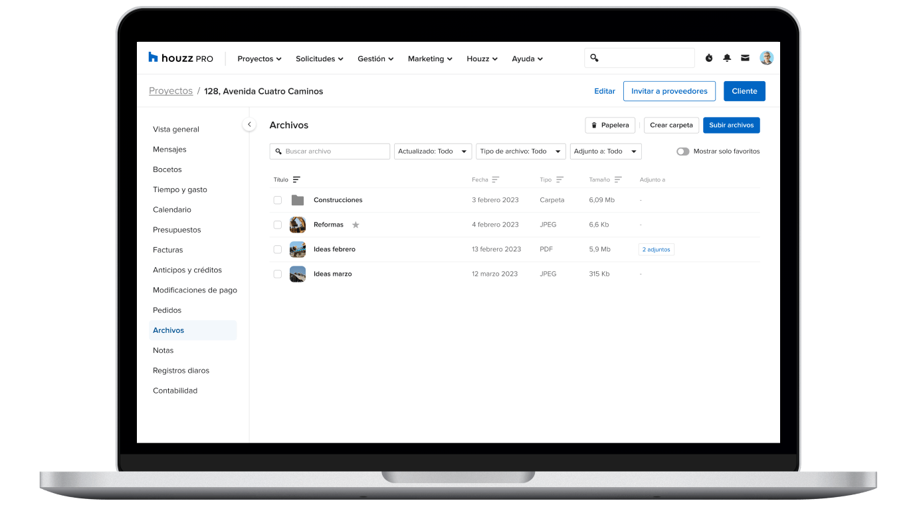Select the Reformas file checkbox

tap(278, 225)
